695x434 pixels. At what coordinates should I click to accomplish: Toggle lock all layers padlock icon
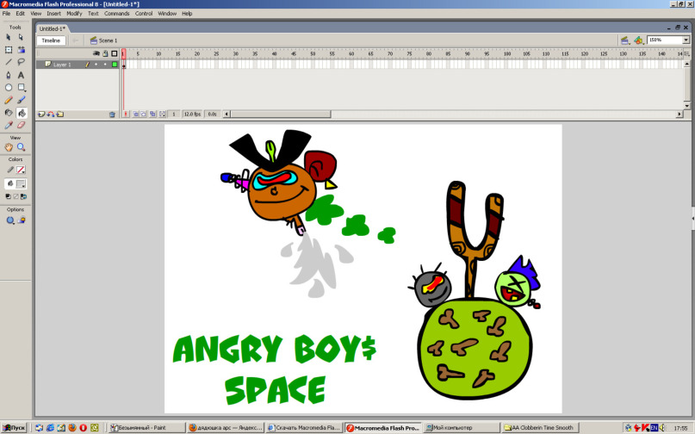tap(105, 53)
